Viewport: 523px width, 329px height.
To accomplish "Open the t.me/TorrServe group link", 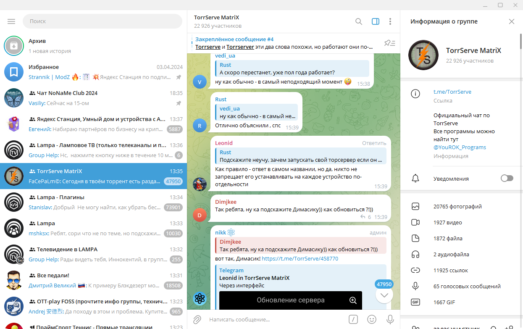I will coord(452,92).
